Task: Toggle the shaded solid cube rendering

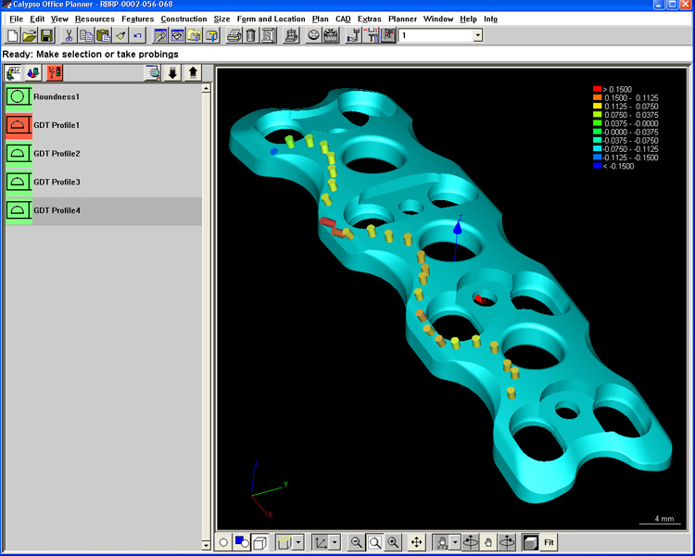Action: pyautogui.click(x=530, y=542)
